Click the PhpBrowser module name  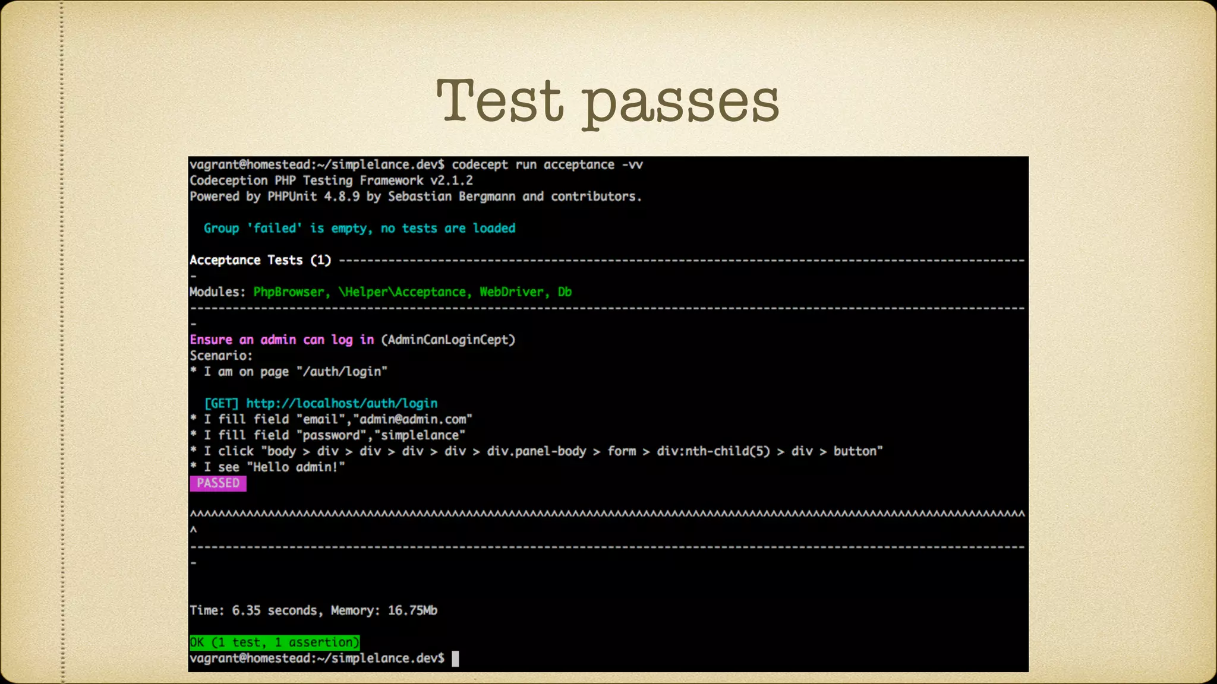289,292
